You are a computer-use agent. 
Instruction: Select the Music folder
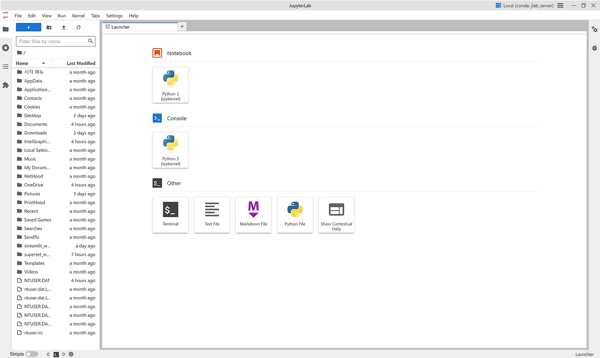pyautogui.click(x=56, y=159)
